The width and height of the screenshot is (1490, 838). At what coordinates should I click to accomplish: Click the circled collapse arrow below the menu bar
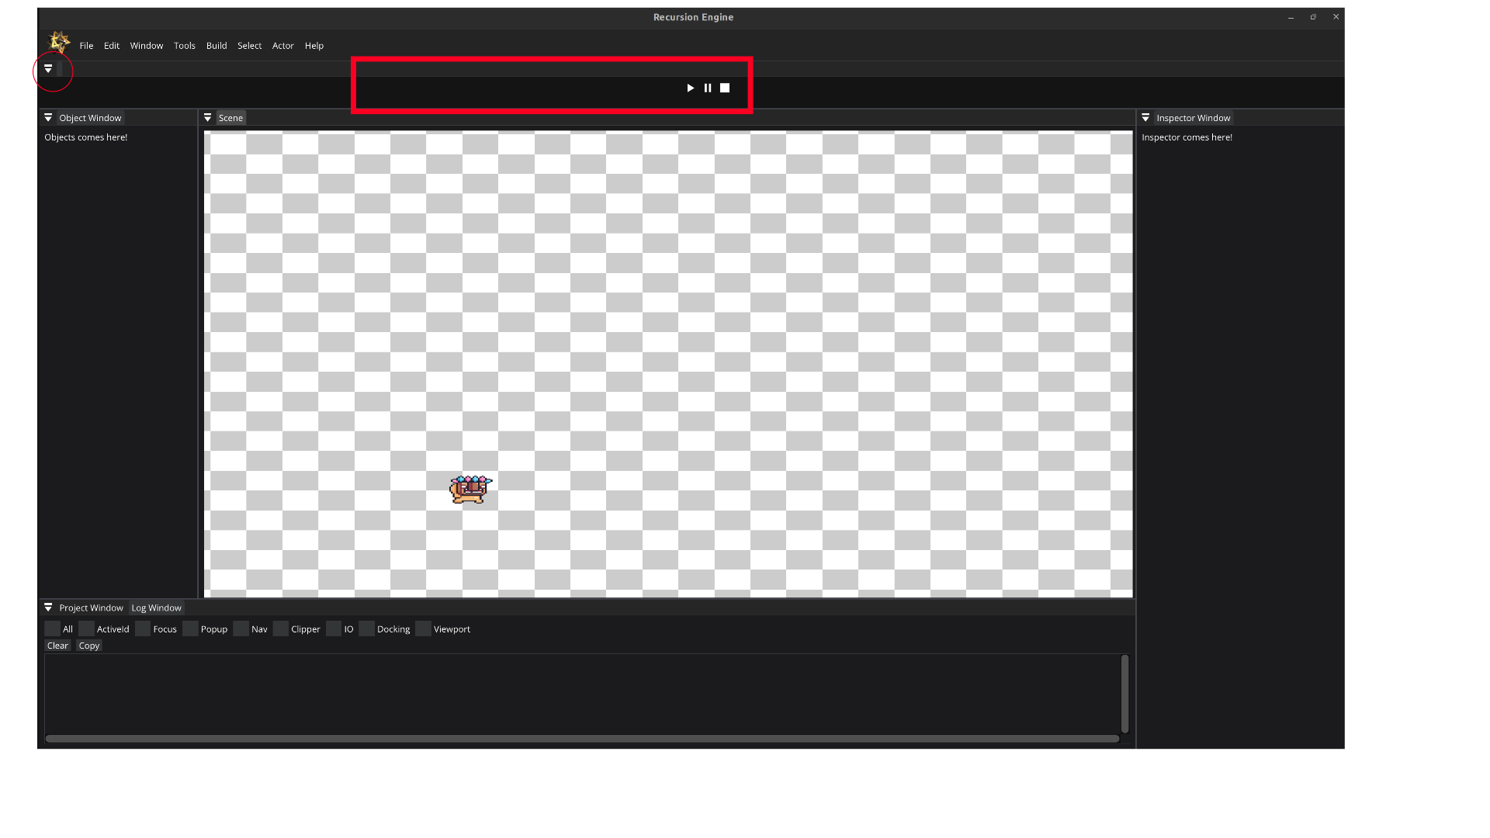coord(48,68)
